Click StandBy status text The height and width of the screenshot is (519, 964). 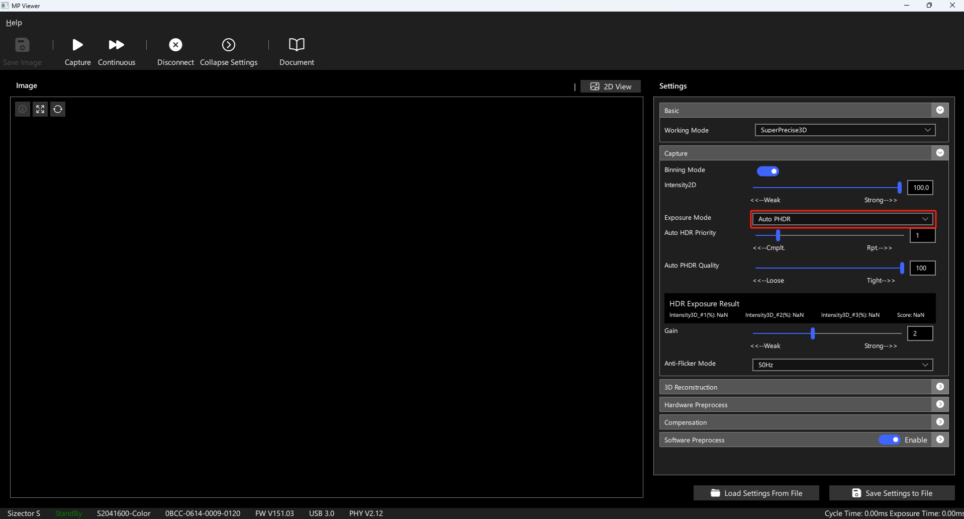[68, 513]
